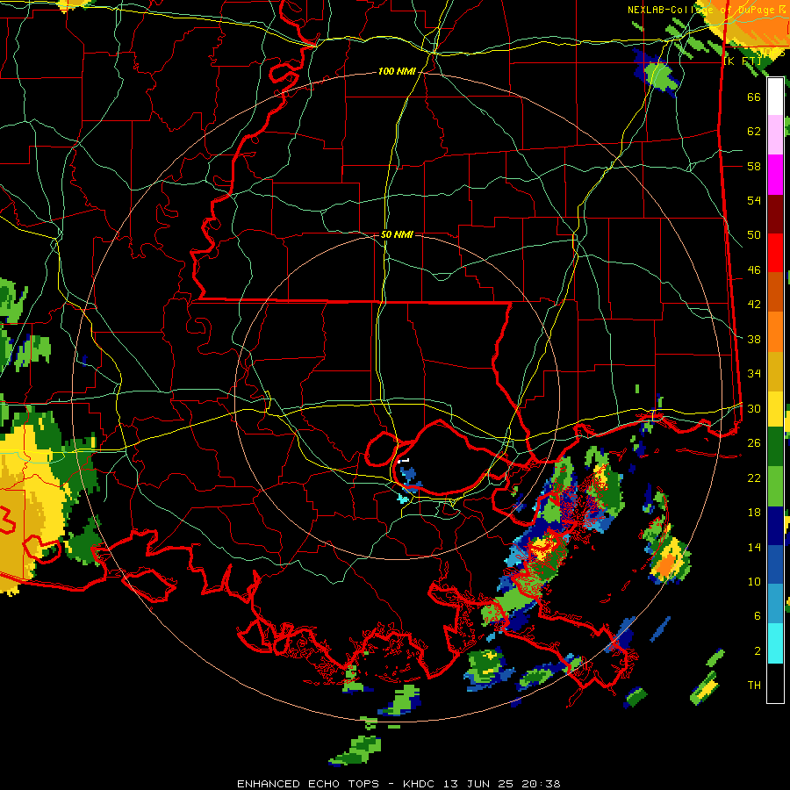
Task: Pick the dark maroon legend swatch
Action: [775, 214]
